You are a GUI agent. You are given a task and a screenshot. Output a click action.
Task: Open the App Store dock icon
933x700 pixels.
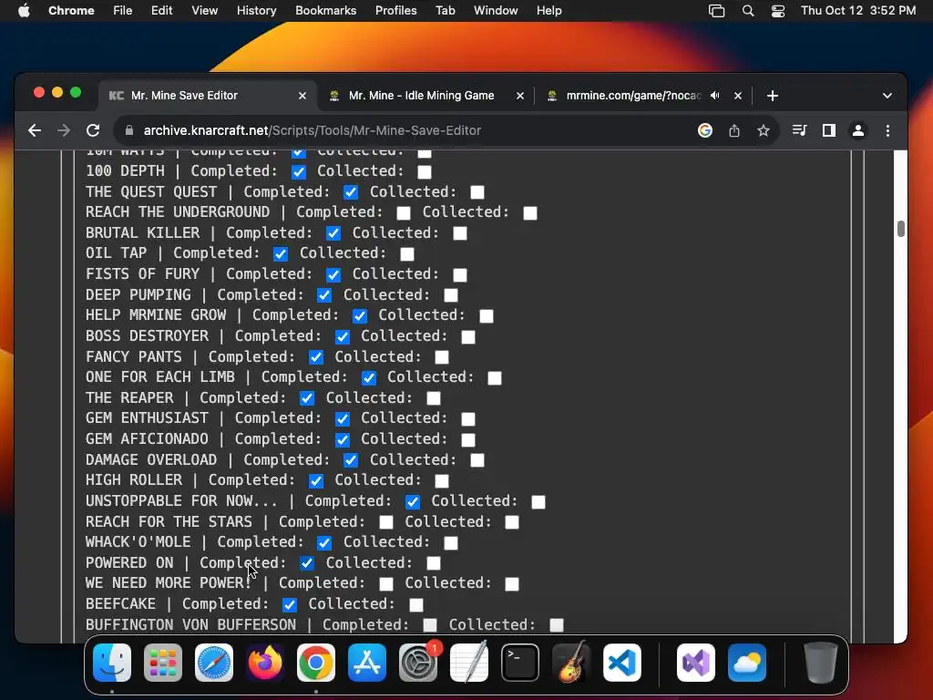point(367,663)
